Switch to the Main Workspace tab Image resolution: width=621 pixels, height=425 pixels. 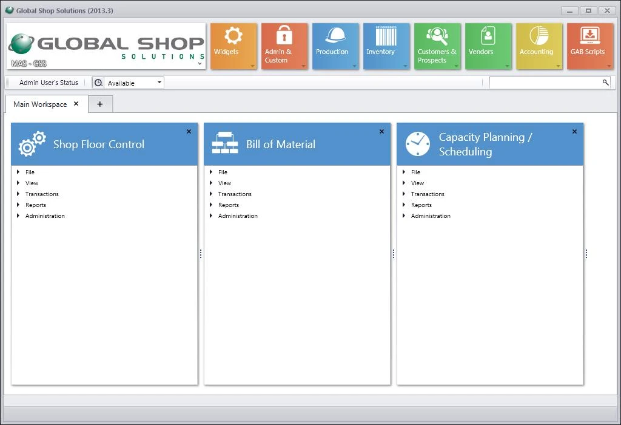click(x=40, y=104)
